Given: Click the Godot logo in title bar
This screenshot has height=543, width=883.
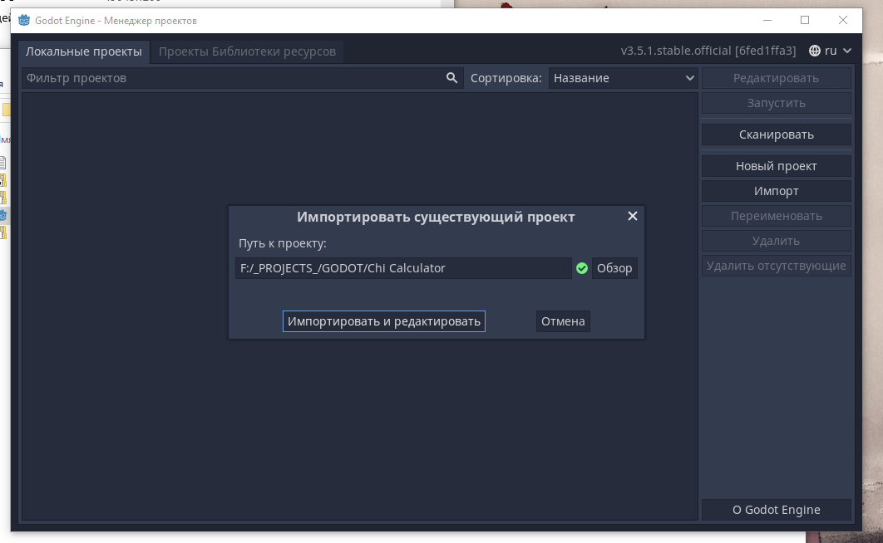Looking at the screenshot, I should coord(23,20).
